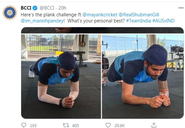Open the @mayankcricket mention link
The height and width of the screenshot is (128, 185).
tap(100, 15)
